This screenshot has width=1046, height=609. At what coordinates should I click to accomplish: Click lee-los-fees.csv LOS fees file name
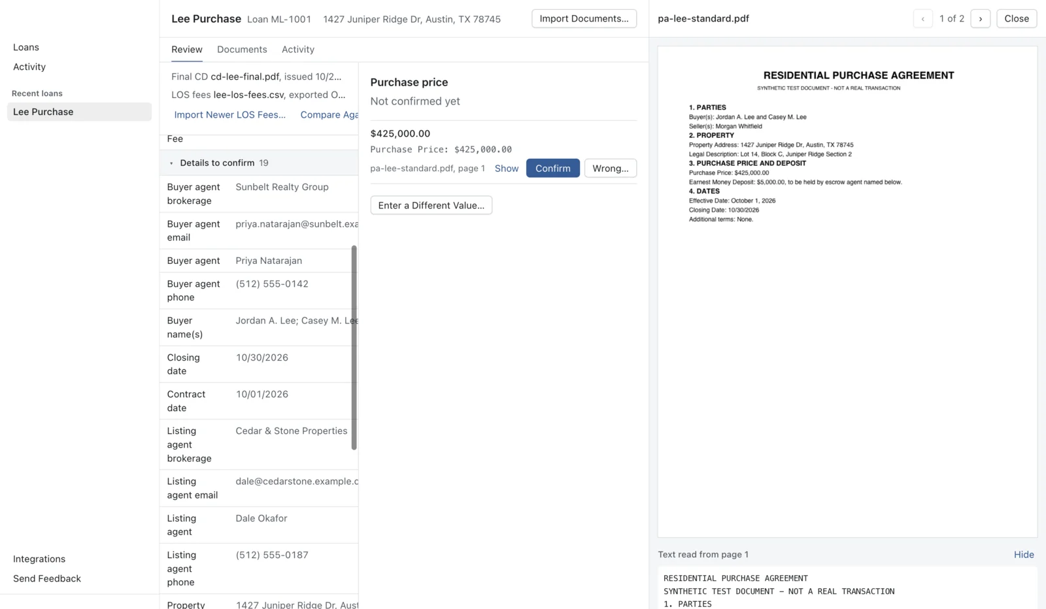pyautogui.click(x=250, y=95)
